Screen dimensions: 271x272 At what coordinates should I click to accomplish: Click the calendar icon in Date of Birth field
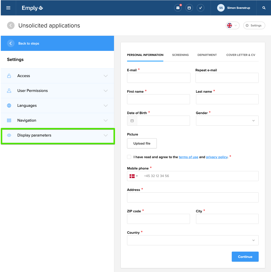click(x=132, y=121)
